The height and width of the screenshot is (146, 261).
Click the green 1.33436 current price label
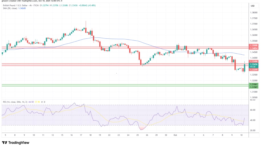coord(254,64)
